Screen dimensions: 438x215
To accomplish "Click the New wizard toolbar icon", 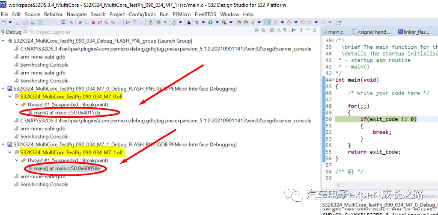I will click(3, 22).
